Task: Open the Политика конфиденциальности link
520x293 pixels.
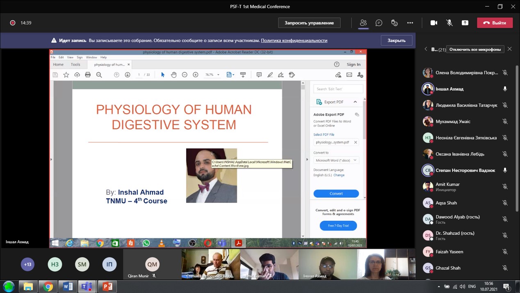Action: coord(294,41)
